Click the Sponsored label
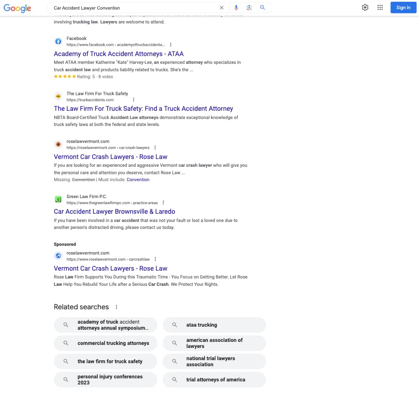The height and width of the screenshot is (394, 419). [x=65, y=244]
